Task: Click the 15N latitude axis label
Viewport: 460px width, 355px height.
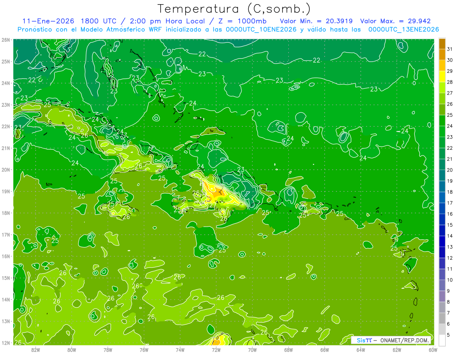Action: [x=6, y=278]
